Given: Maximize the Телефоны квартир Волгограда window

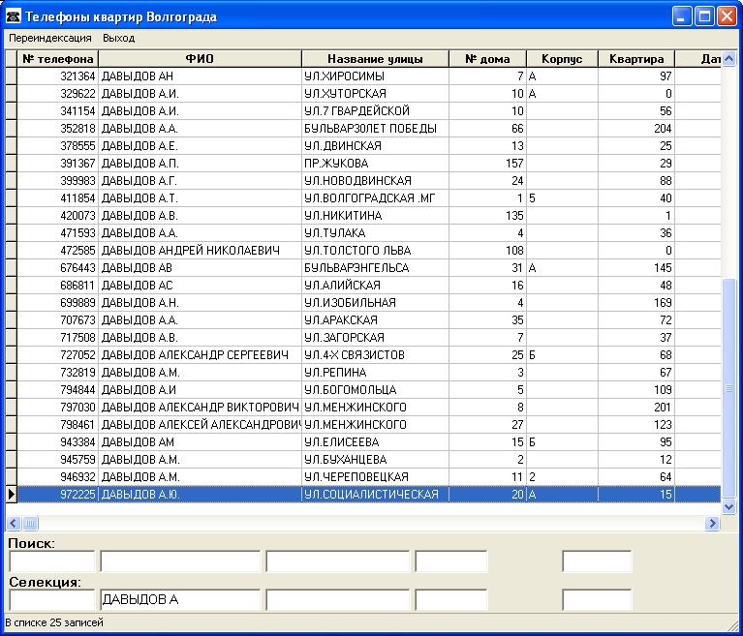Looking at the screenshot, I should click(x=705, y=16).
